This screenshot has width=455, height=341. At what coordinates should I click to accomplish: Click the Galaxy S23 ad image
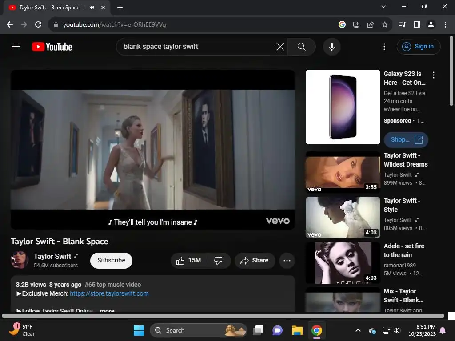pos(343,107)
